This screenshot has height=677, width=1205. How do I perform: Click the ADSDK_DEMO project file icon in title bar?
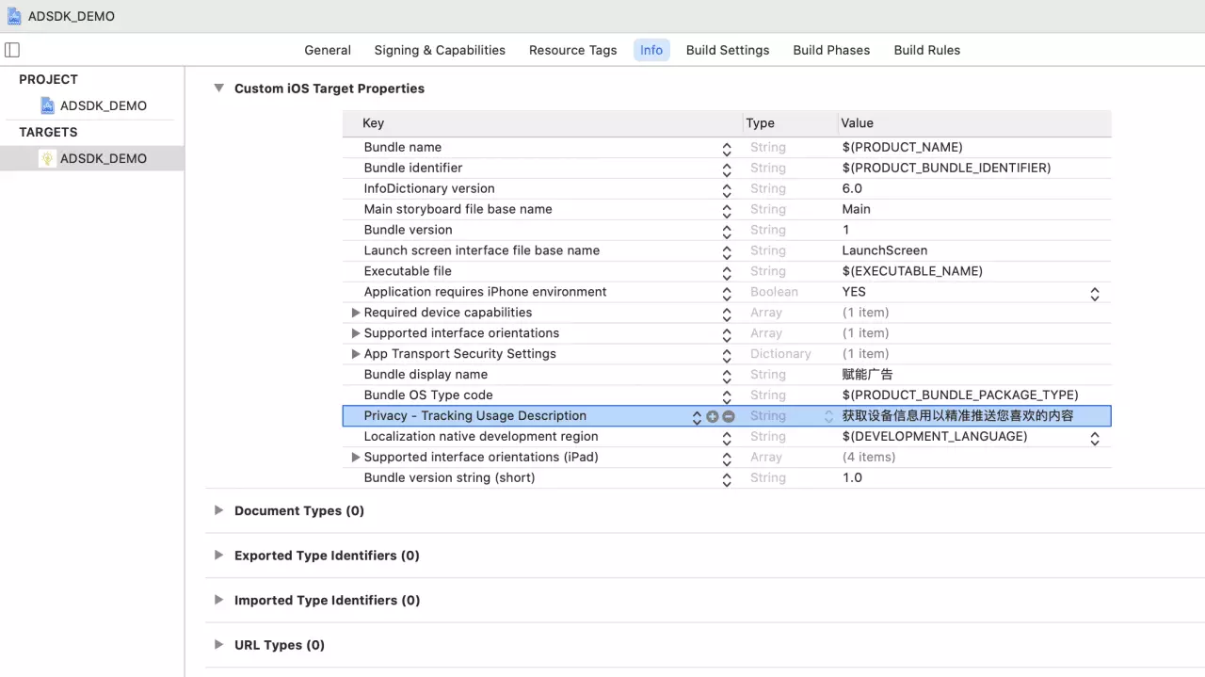(x=14, y=16)
